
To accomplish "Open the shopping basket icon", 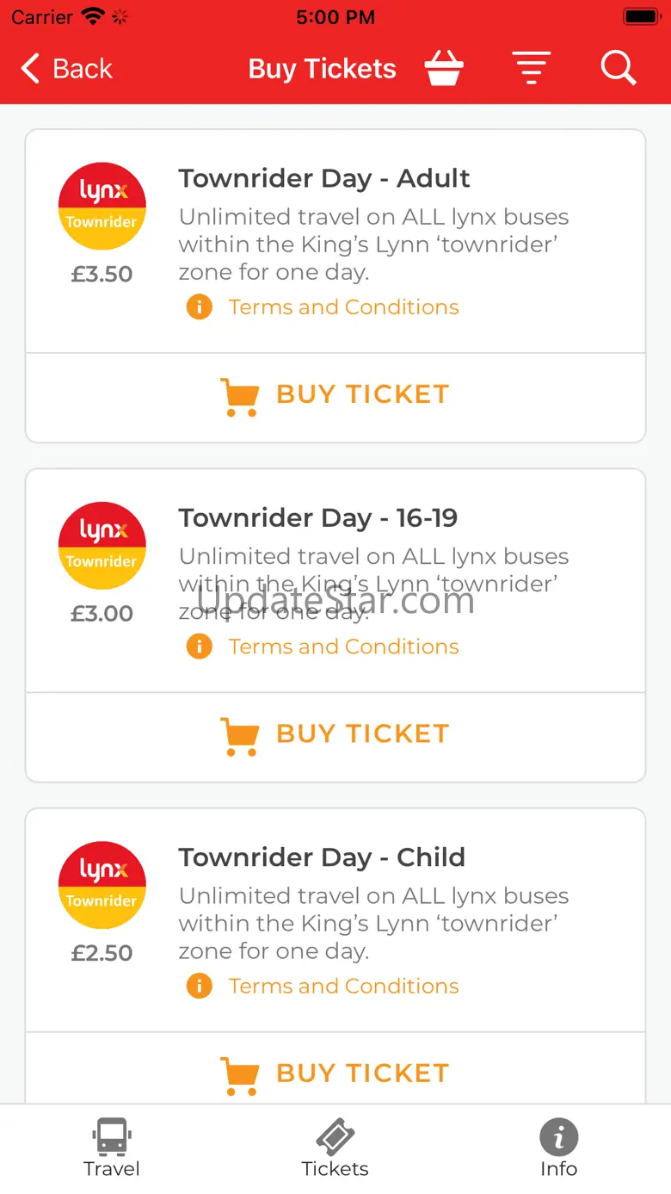I will click(444, 68).
